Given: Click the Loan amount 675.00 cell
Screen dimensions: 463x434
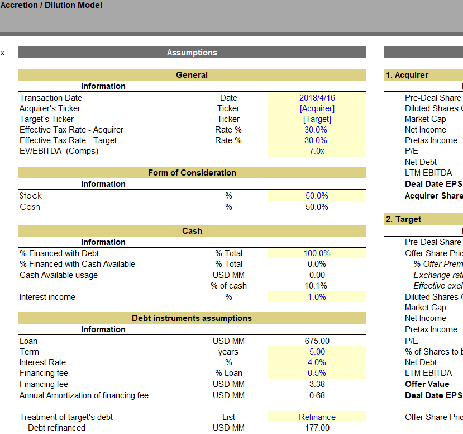Looking at the screenshot, I should click(317, 341).
